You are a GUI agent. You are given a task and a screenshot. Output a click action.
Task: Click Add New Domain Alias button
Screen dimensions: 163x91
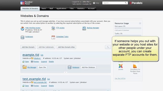point(66,47)
